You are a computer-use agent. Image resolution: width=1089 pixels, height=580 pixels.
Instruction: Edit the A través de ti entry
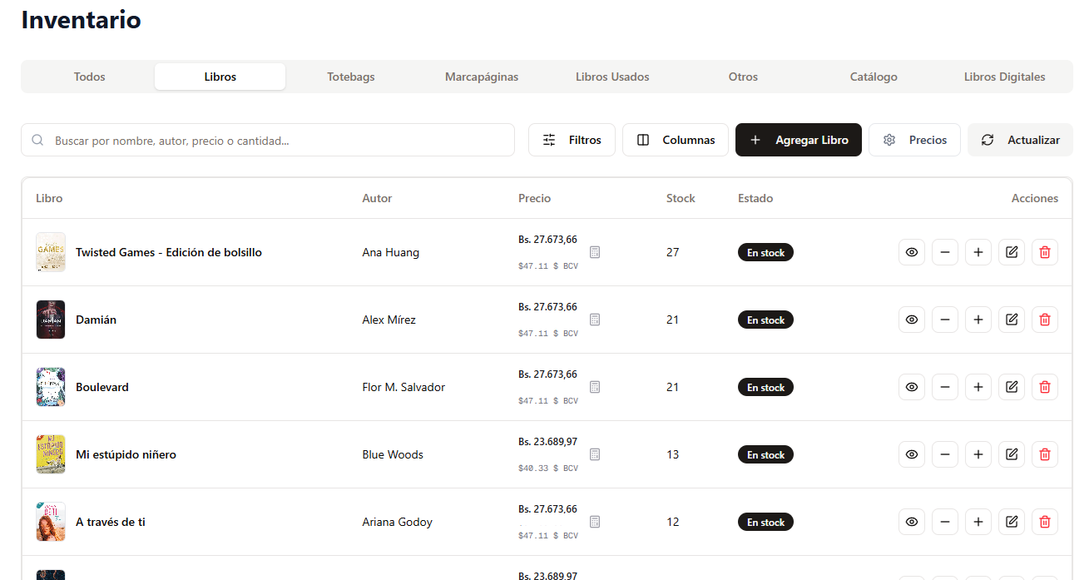pos(1012,522)
